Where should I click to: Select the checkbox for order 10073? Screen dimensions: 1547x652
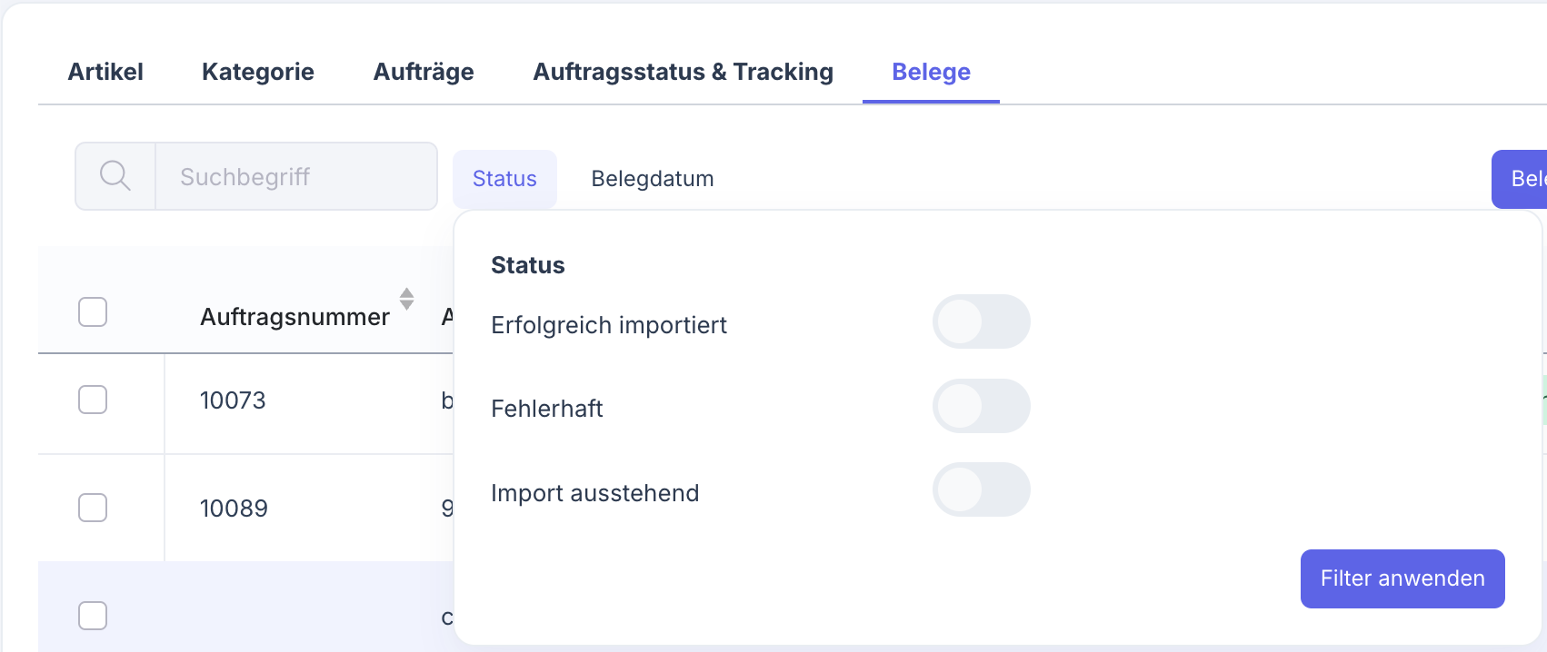(92, 400)
